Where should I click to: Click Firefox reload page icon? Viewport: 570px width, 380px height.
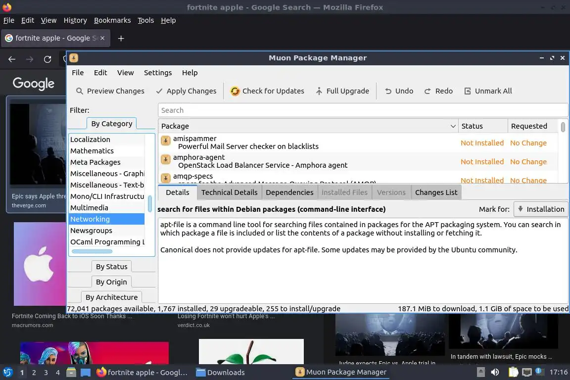(x=47, y=59)
